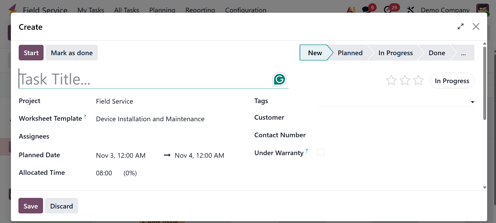496x223 pixels.
Task: Open the In Progress state selector
Action: click(x=452, y=81)
